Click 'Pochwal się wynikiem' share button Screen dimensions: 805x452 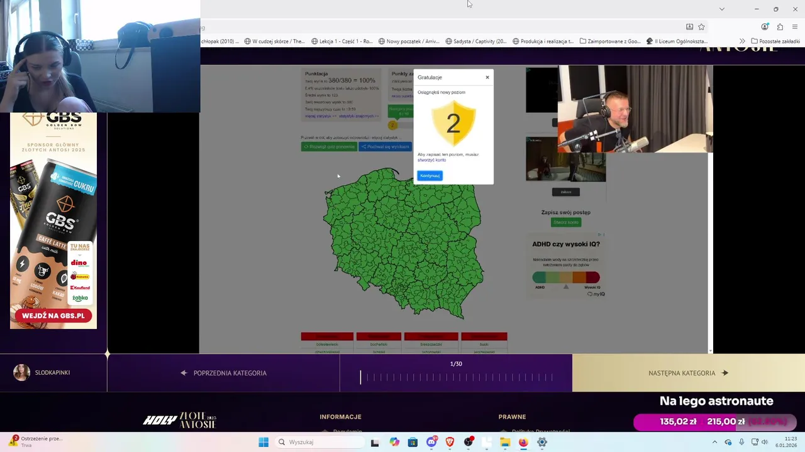tap(385, 147)
